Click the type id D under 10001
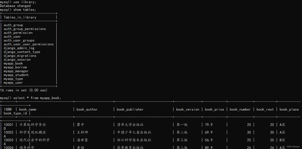 coord(5,129)
